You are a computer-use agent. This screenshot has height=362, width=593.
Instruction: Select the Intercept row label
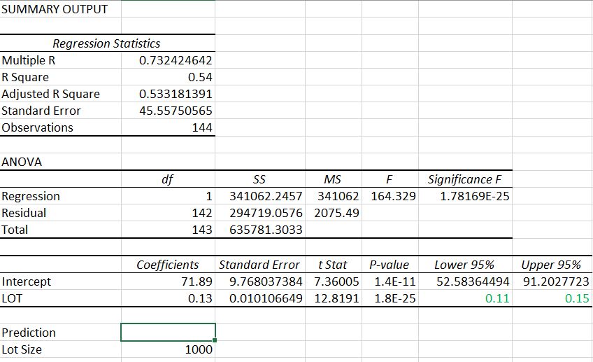click(26, 281)
